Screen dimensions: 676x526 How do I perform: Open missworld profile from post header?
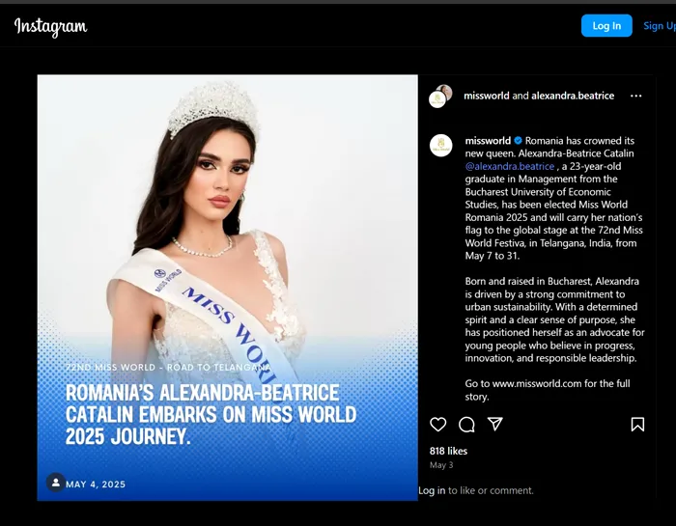[487, 96]
